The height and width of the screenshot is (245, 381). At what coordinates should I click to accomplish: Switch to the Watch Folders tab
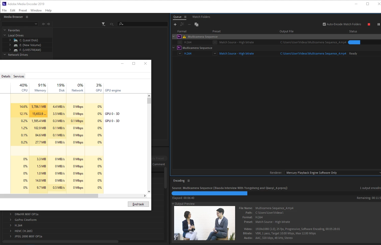coord(201,17)
